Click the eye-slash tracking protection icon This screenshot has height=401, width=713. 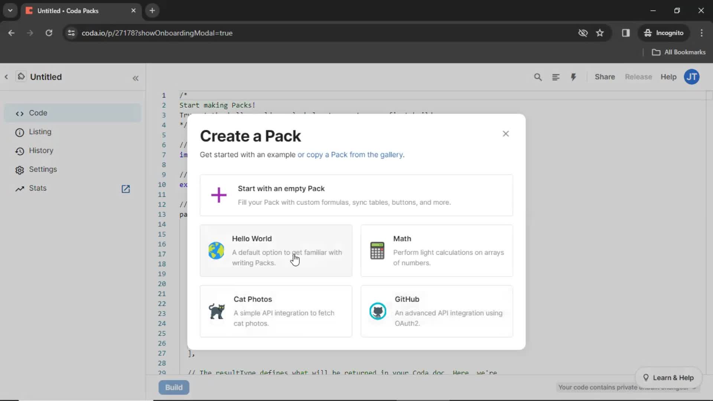click(583, 33)
